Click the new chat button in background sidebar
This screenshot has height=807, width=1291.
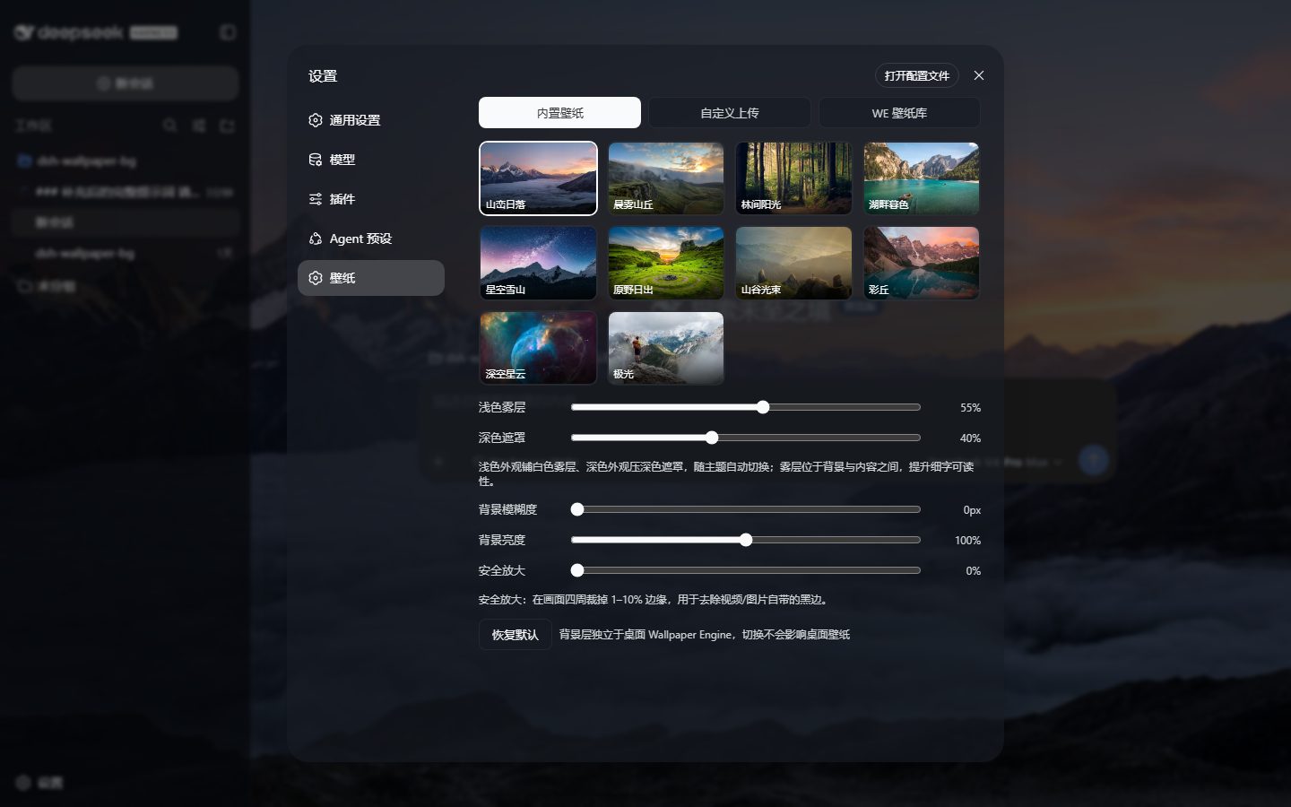coord(126,83)
